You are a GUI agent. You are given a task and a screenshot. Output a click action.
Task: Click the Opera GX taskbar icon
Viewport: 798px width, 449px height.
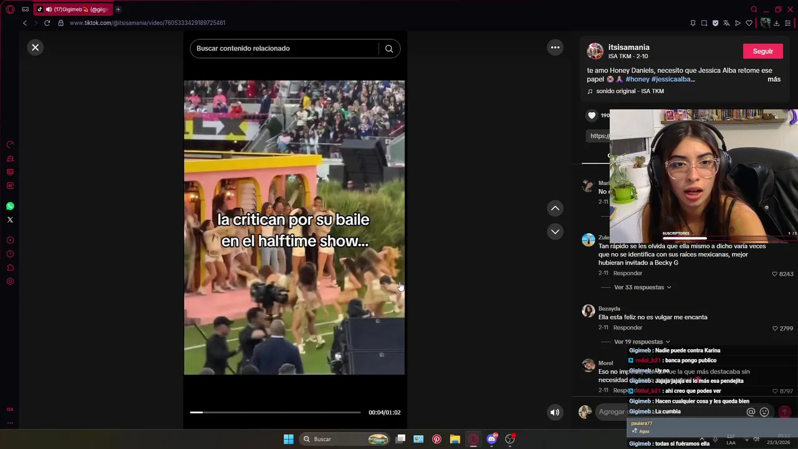473,439
